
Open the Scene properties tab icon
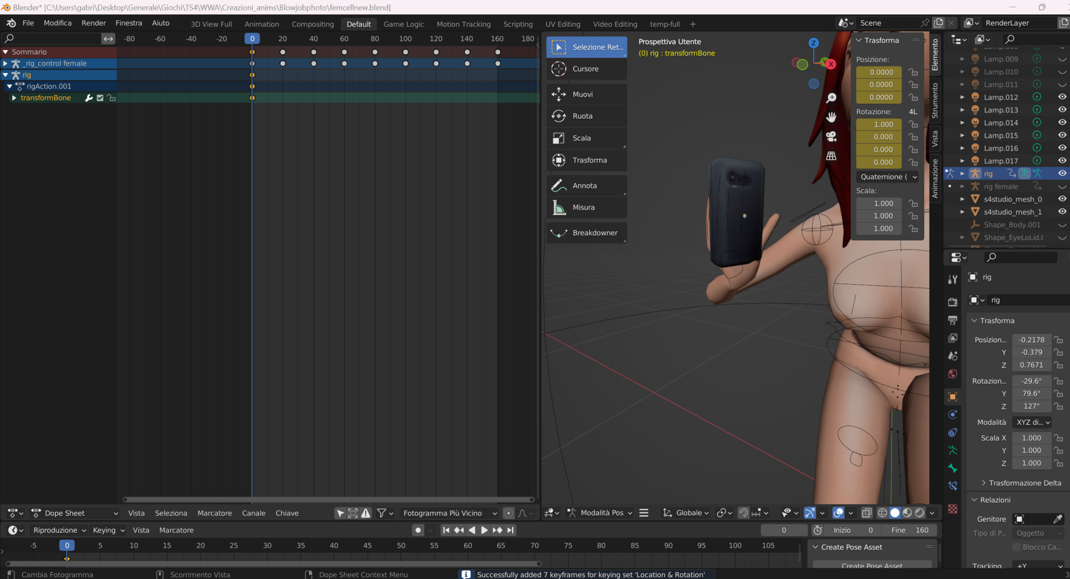(x=953, y=356)
